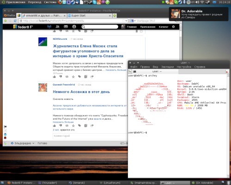231x185 pixels.
Task: Go back with the Firefox back arrow
Action: (6, 21)
